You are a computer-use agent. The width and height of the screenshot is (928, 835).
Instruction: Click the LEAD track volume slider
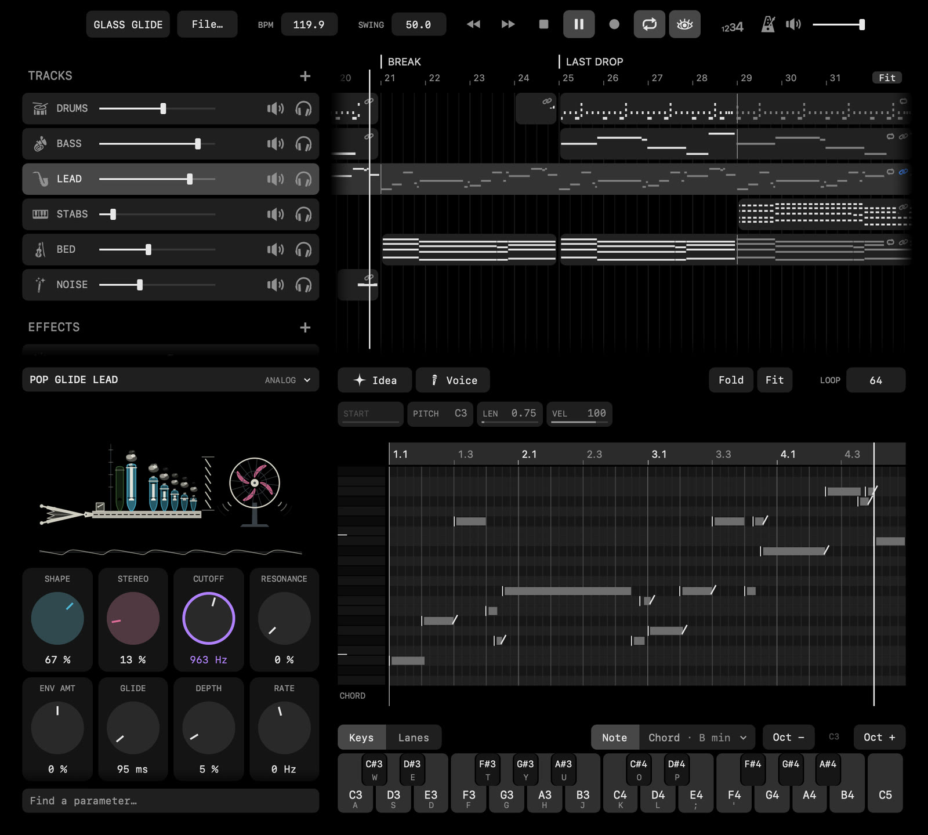(x=157, y=179)
